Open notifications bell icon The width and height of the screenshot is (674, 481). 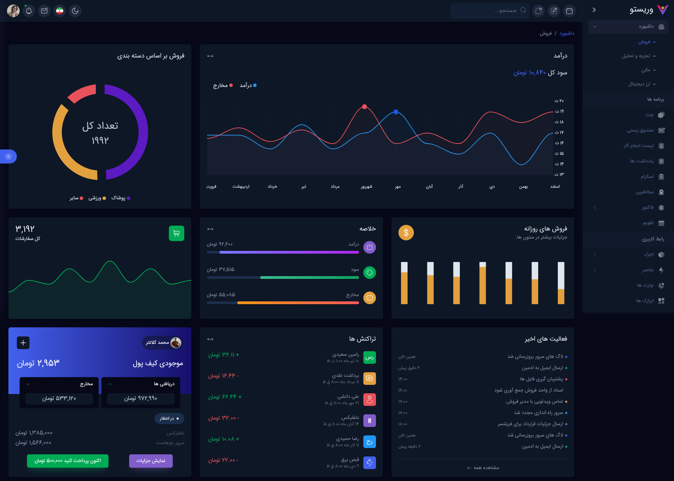29,11
